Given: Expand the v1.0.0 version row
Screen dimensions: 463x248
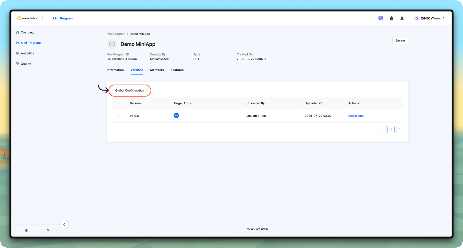Looking at the screenshot, I should (119, 116).
